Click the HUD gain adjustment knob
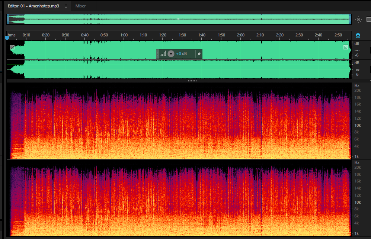Viewport: 371px width, 239px height. (171, 54)
